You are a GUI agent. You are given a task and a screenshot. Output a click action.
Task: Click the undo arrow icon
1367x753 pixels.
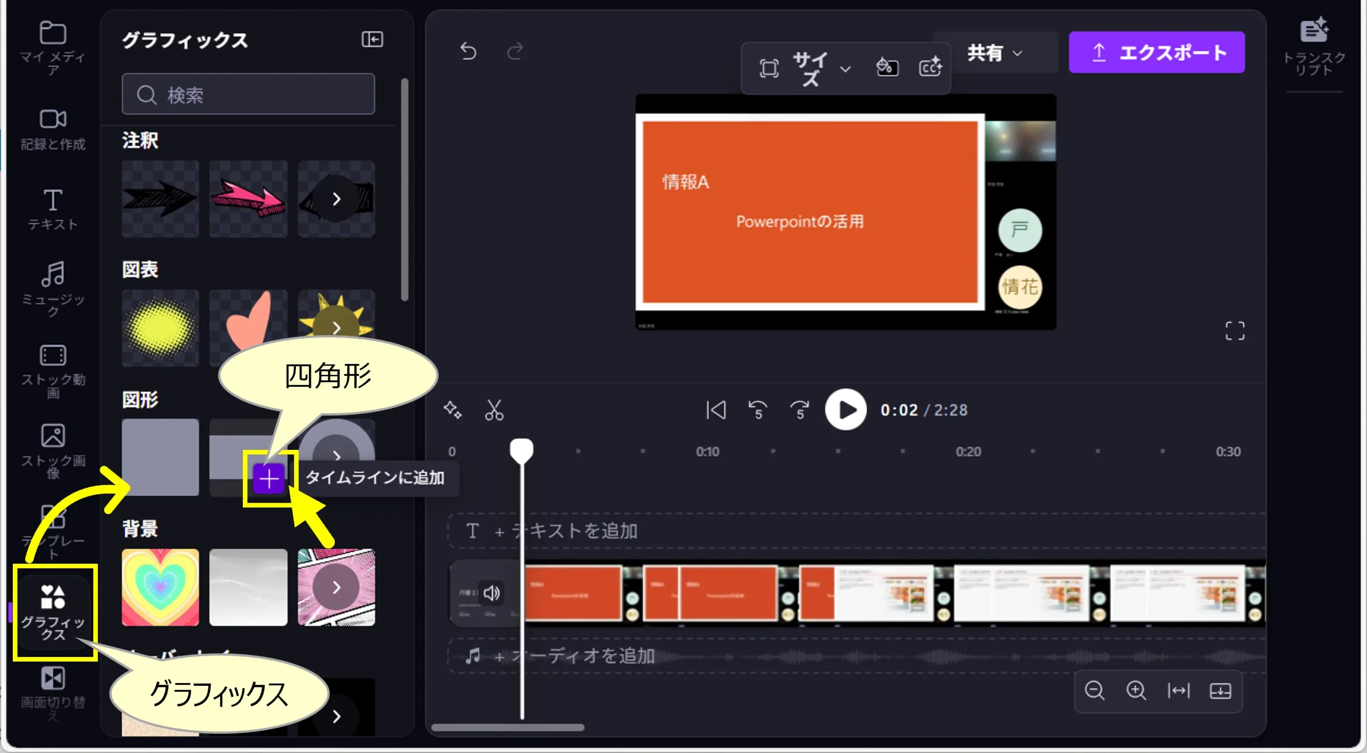[468, 52]
